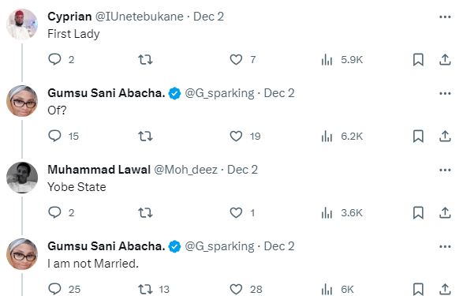Share the "Yobe State" tweet
The image size is (463, 296).
(445, 212)
